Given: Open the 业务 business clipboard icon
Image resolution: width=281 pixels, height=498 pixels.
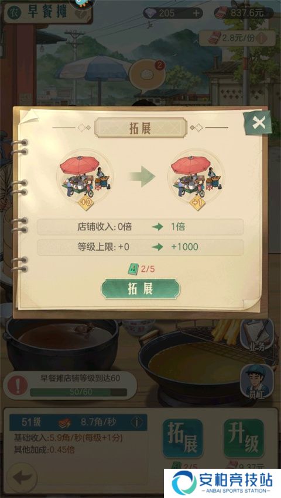Looking at the screenshot, I should [257, 336].
